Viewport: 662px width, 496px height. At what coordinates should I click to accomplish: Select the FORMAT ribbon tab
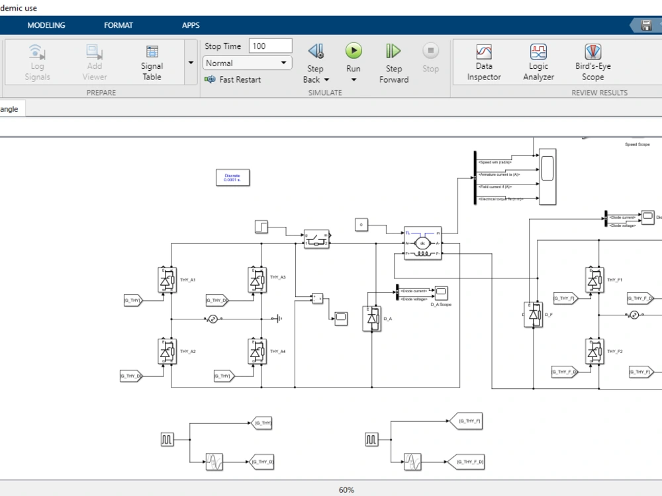pos(118,25)
